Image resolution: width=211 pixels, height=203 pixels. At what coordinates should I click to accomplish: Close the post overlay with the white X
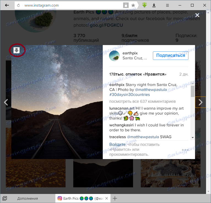(x=197, y=15)
